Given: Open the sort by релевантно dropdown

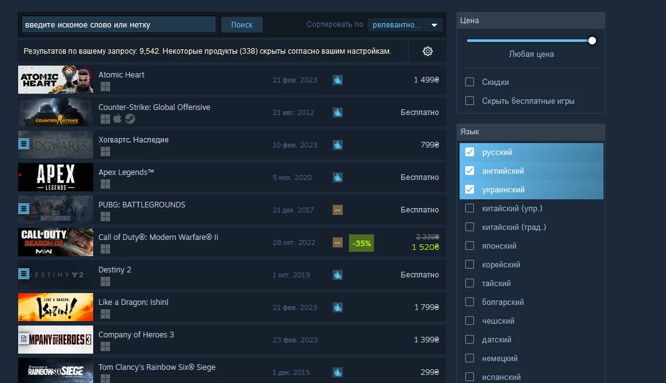Looking at the screenshot, I should point(405,24).
